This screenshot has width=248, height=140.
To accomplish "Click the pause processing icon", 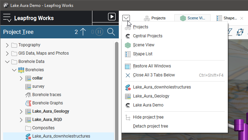I will [99, 32].
